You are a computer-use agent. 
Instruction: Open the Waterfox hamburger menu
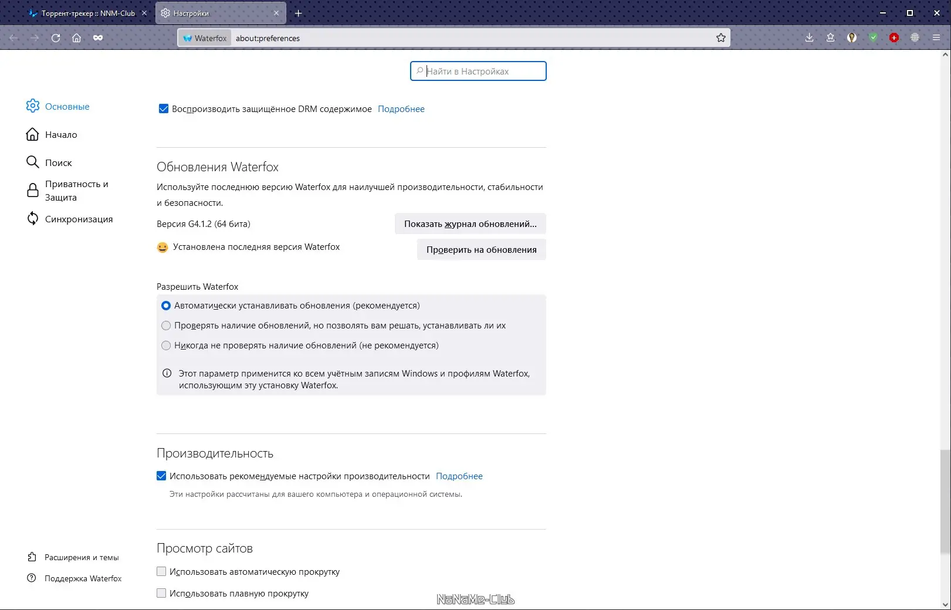(936, 38)
